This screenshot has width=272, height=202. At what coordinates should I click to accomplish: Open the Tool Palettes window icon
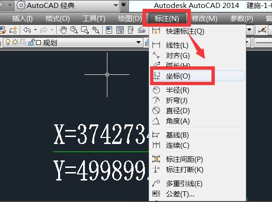tap(130, 30)
